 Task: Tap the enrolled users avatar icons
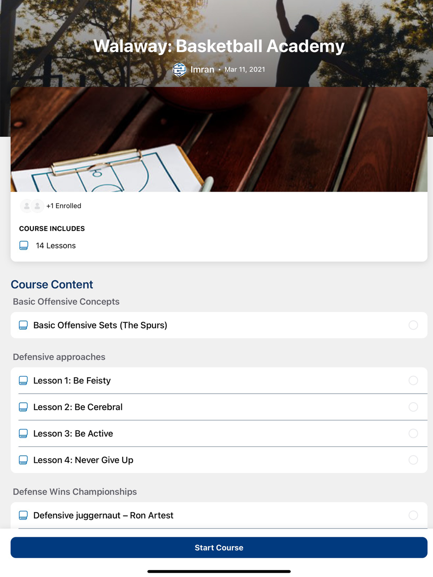pos(32,206)
